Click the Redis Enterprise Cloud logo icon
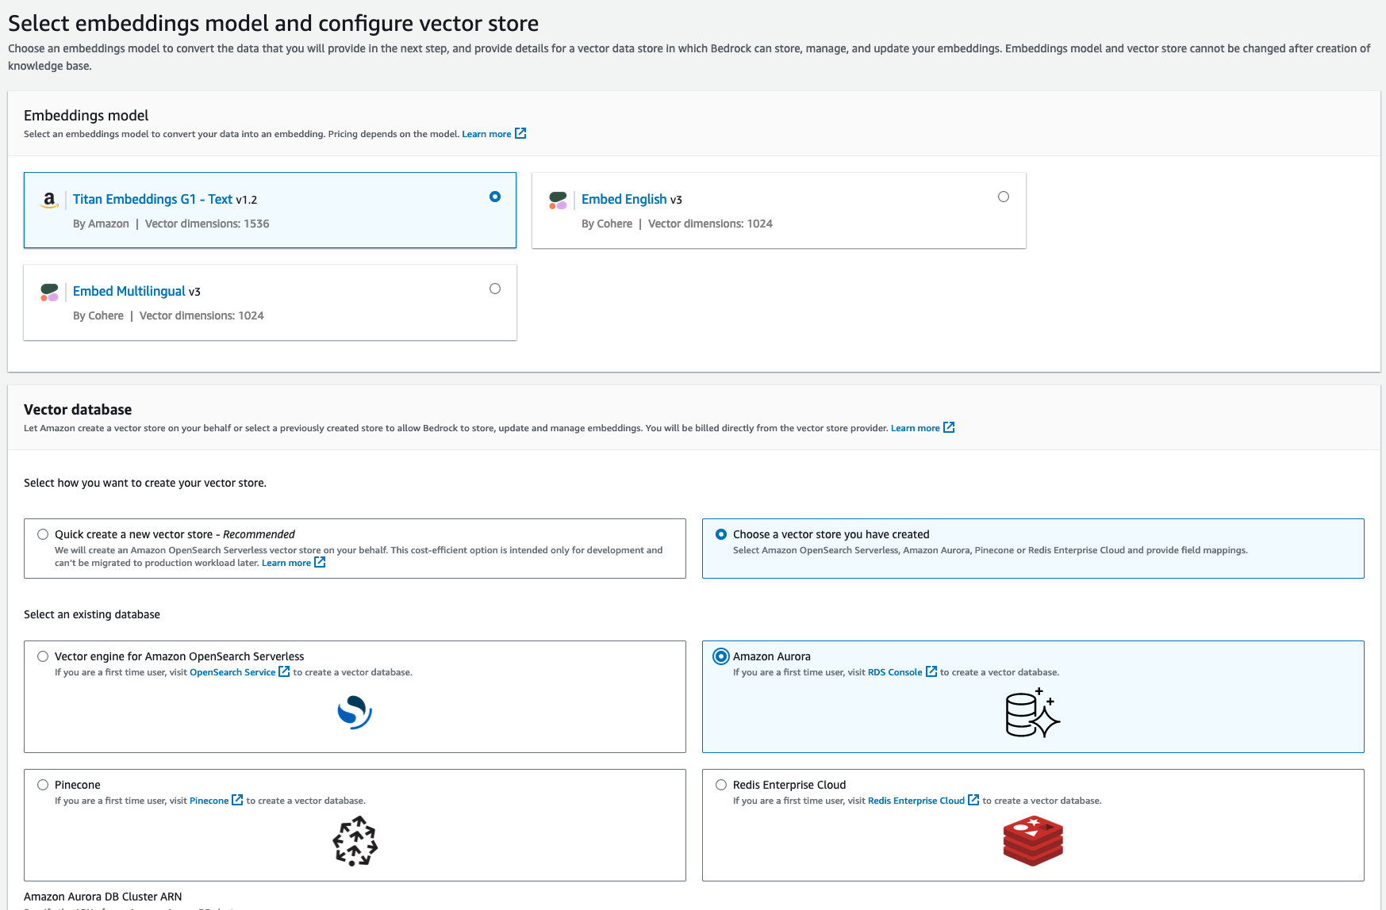Screen dimensions: 1386x910 (x=1032, y=841)
